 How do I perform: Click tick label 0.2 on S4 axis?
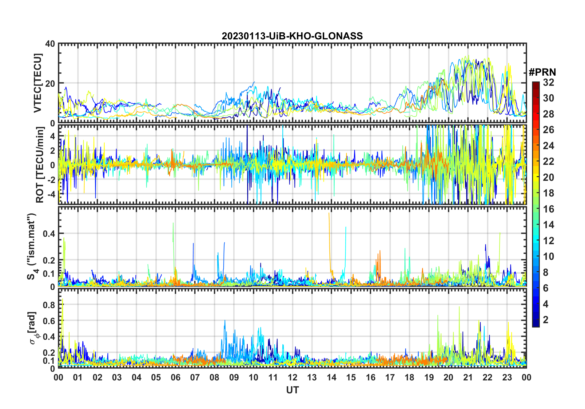tap(49, 260)
